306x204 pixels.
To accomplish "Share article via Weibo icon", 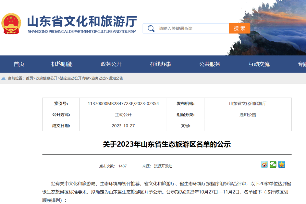I will (264, 164).
